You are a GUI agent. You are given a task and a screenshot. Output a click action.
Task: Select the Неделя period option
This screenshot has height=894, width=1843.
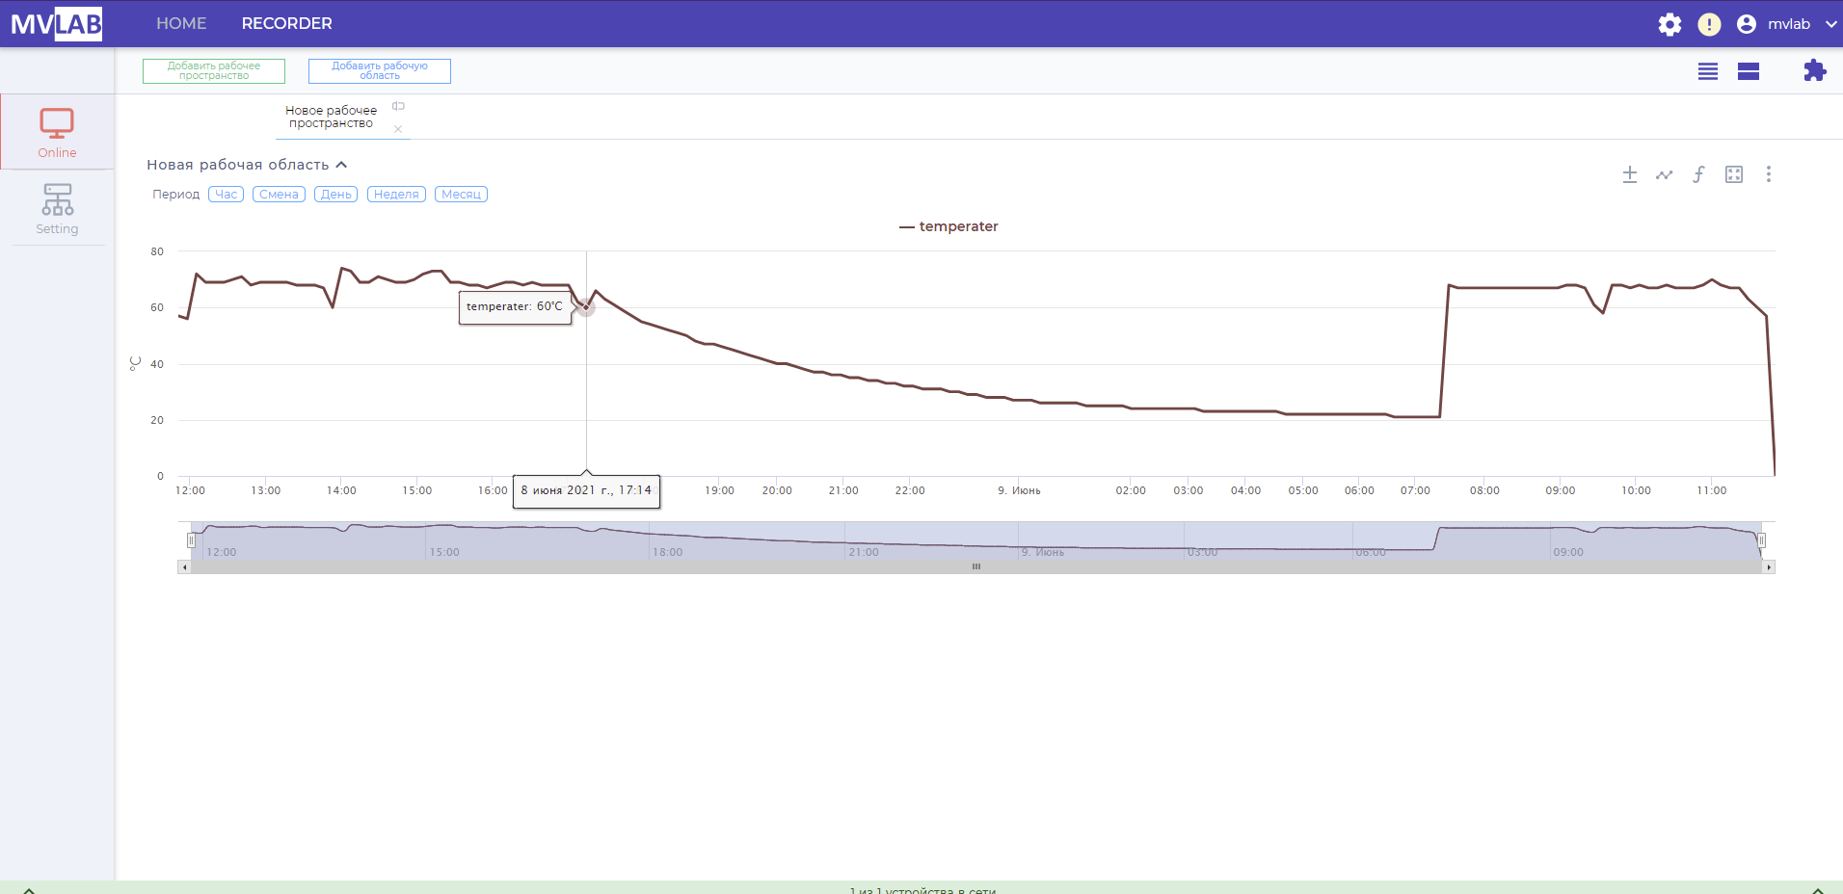(x=396, y=195)
